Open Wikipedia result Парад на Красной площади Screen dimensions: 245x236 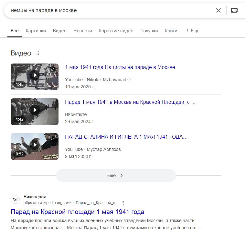[77, 212]
